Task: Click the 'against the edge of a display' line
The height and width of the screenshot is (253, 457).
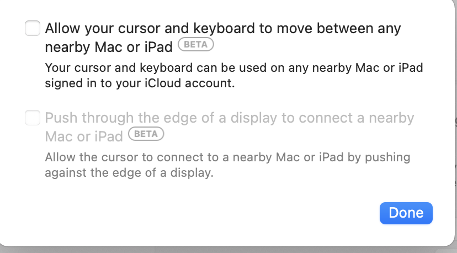Action: point(129,173)
